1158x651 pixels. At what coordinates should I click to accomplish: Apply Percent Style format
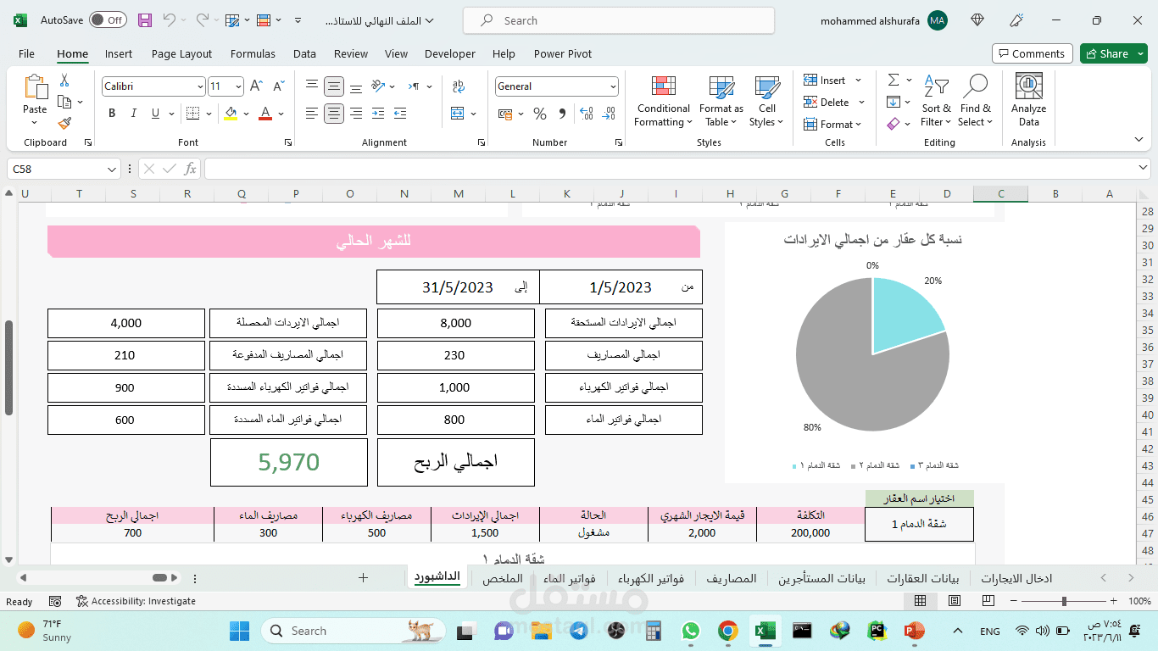(x=540, y=114)
